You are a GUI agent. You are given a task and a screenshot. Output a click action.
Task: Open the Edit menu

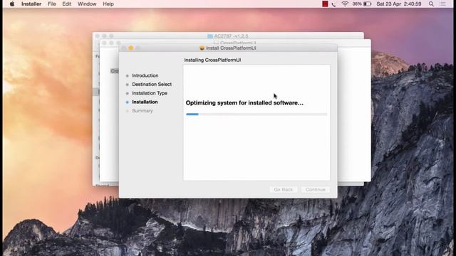(x=66, y=4)
